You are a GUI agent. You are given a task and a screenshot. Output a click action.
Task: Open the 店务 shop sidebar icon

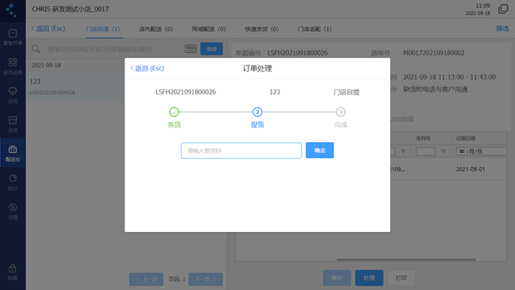click(13, 124)
